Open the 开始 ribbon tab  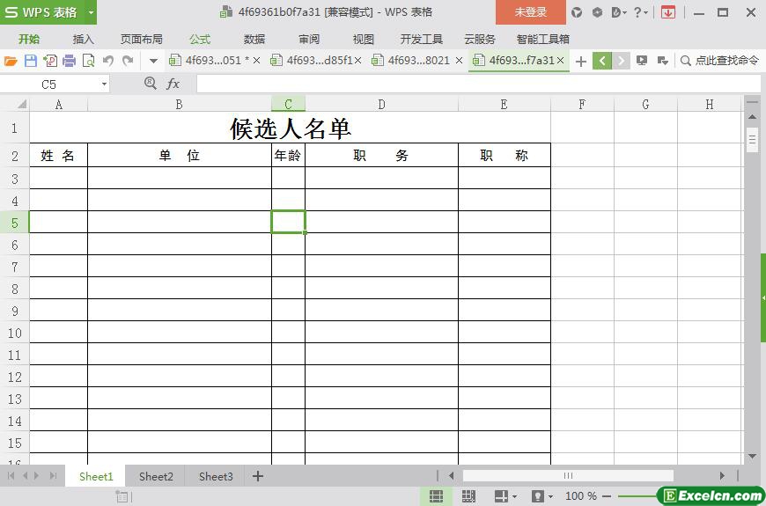(x=29, y=39)
